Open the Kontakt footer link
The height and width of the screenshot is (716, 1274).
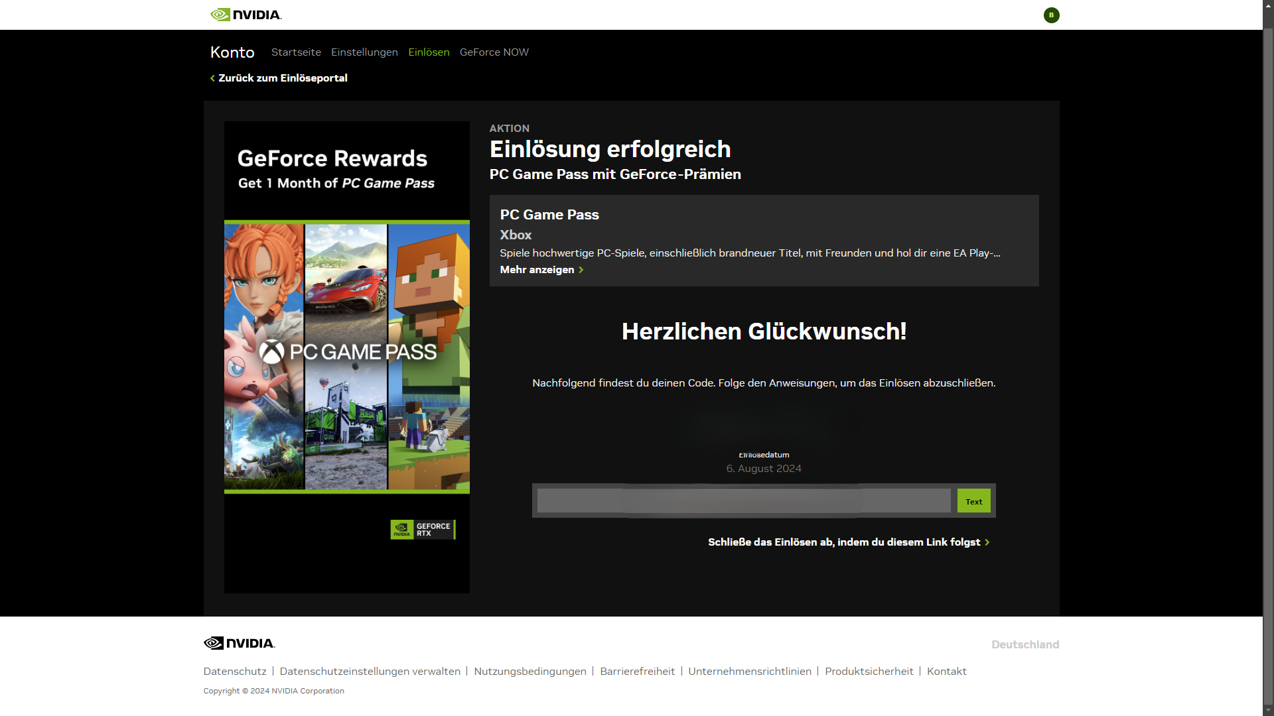click(x=946, y=671)
